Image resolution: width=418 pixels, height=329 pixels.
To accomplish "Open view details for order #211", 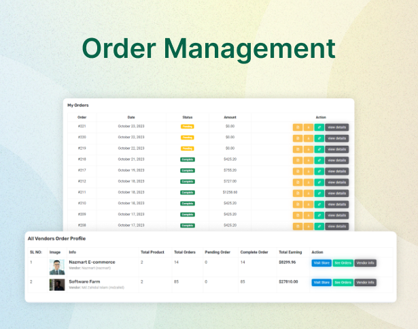I will pos(336,192).
